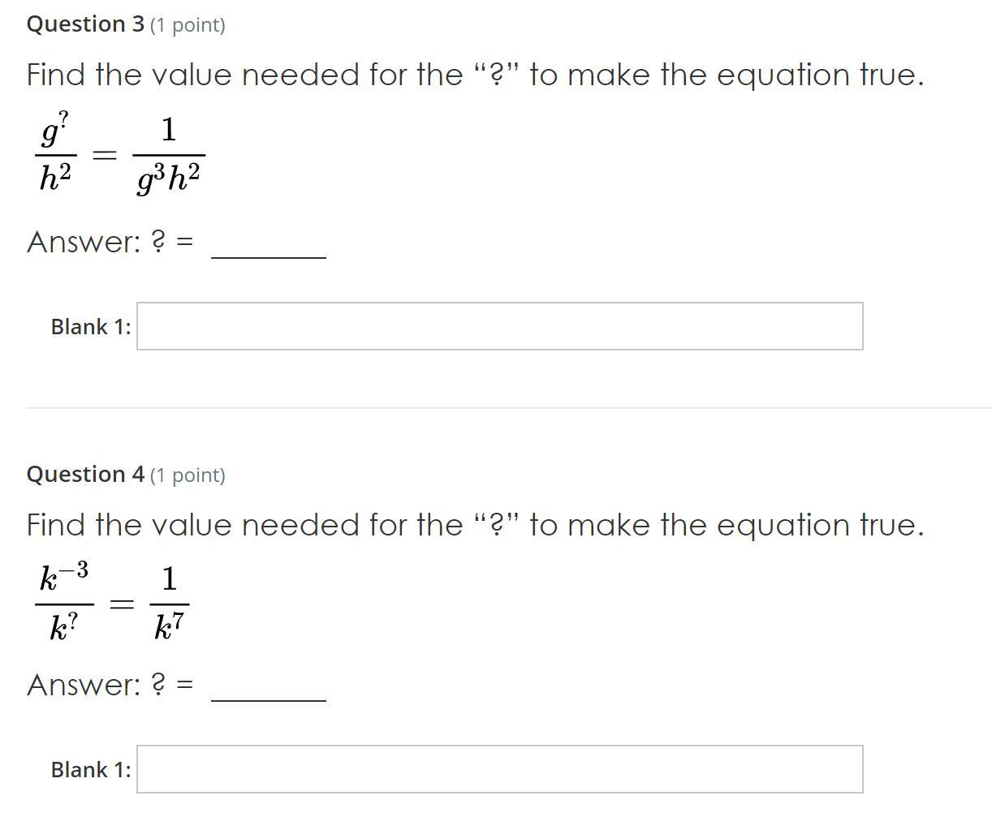Click the Question 3 Blank 1 input field

coord(499,326)
